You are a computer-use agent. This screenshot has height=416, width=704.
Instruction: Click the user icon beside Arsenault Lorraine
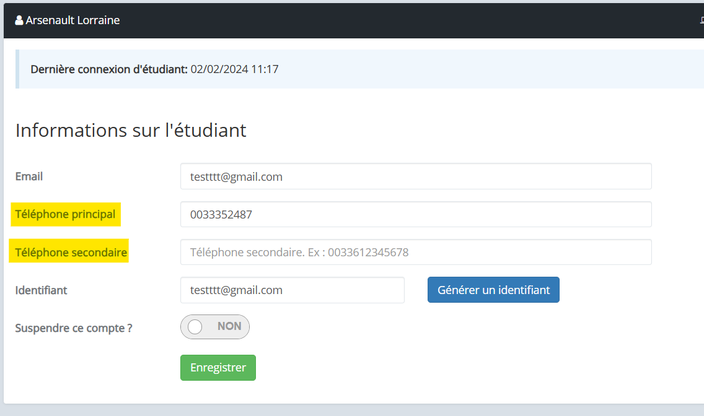click(19, 20)
